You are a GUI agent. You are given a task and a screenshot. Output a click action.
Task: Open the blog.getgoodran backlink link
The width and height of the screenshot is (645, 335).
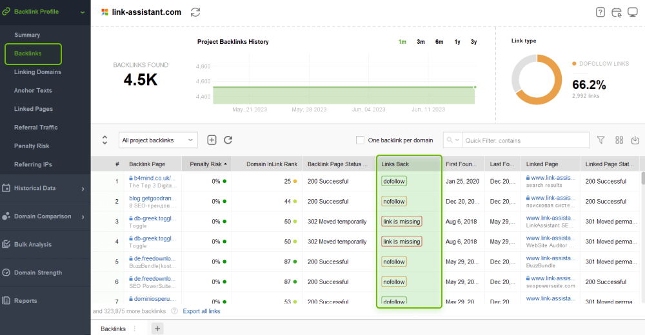pyautogui.click(x=153, y=198)
